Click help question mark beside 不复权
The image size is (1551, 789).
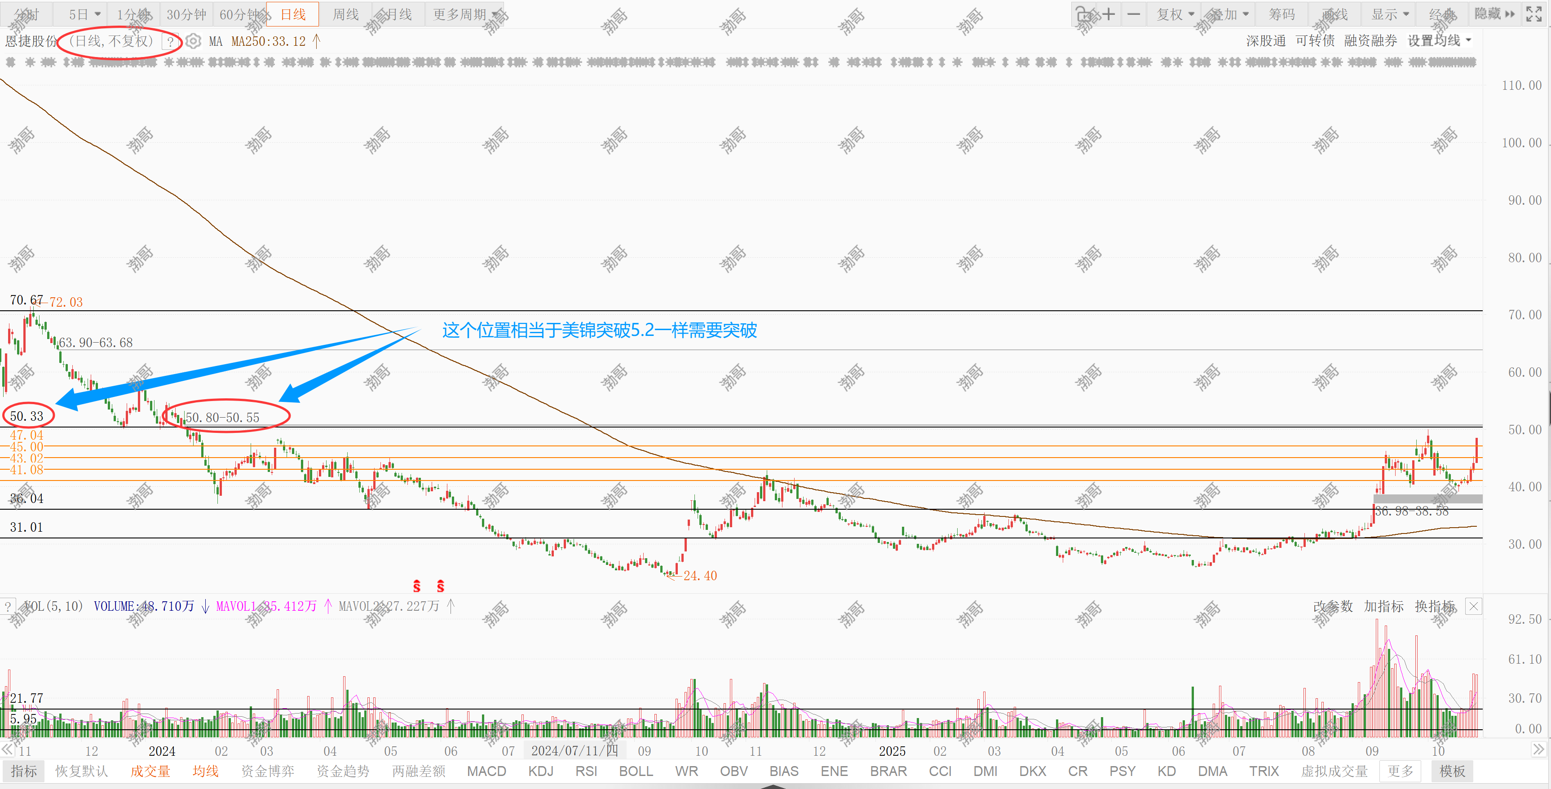point(170,41)
